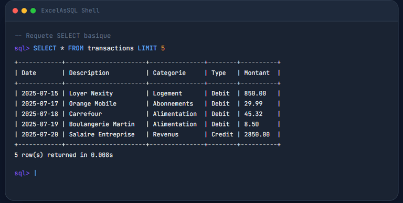This screenshot has width=403, height=203.
Task: Click the yellow minimize window button
Action: click(24, 10)
